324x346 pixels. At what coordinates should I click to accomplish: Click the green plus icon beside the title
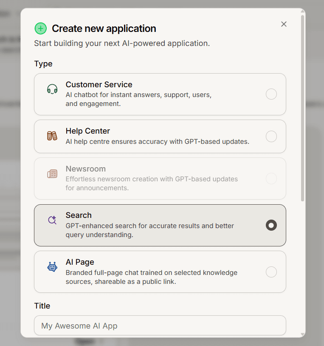point(41,29)
